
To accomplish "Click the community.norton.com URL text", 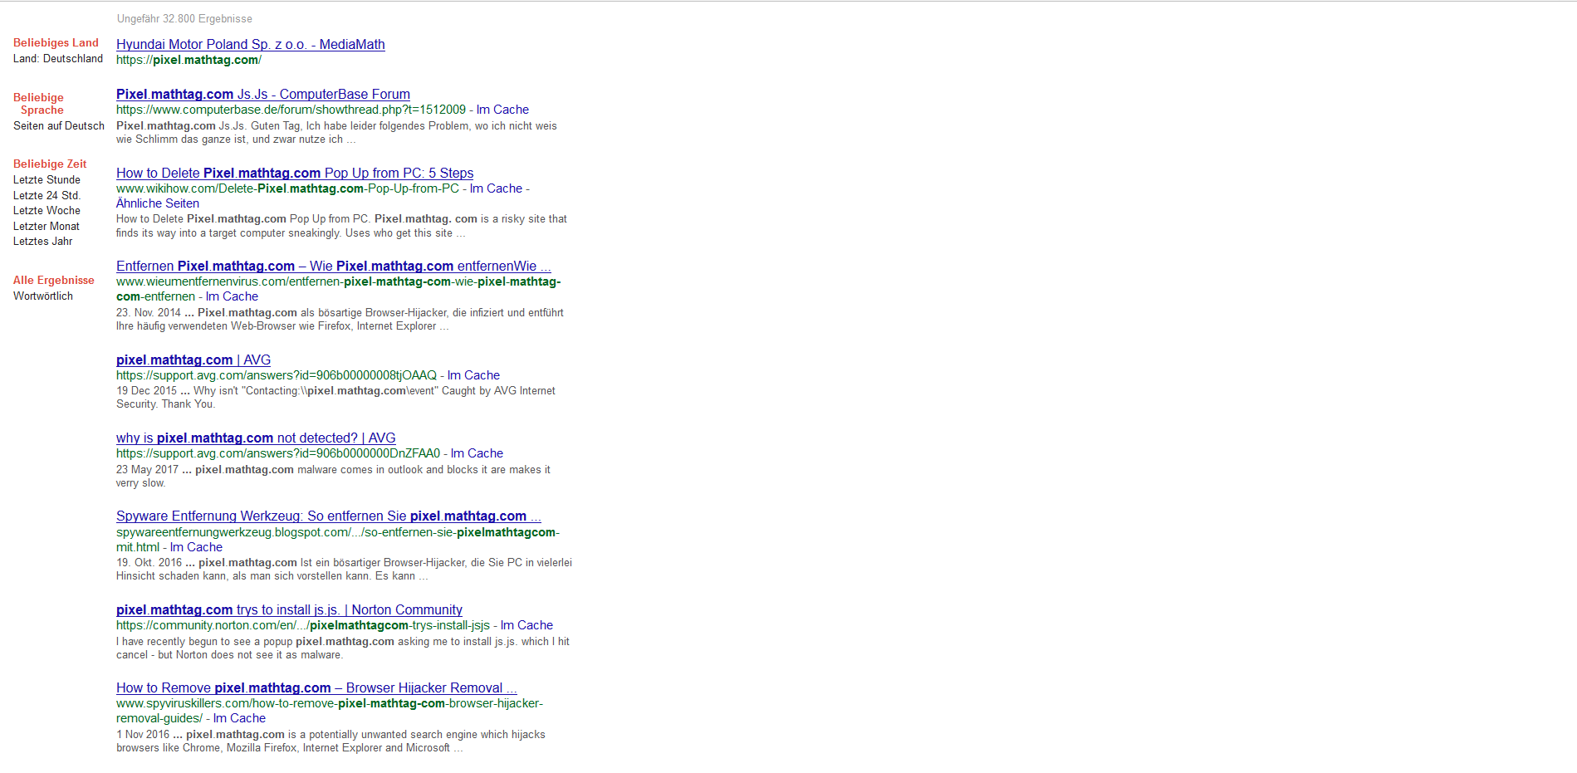I will click(303, 625).
